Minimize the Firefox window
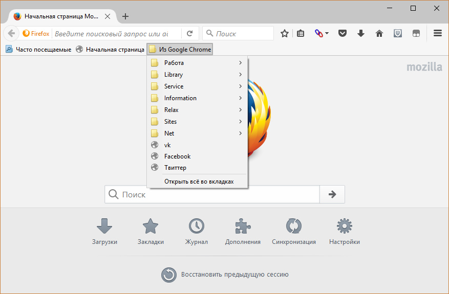The image size is (449, 294). click(390, 8)
